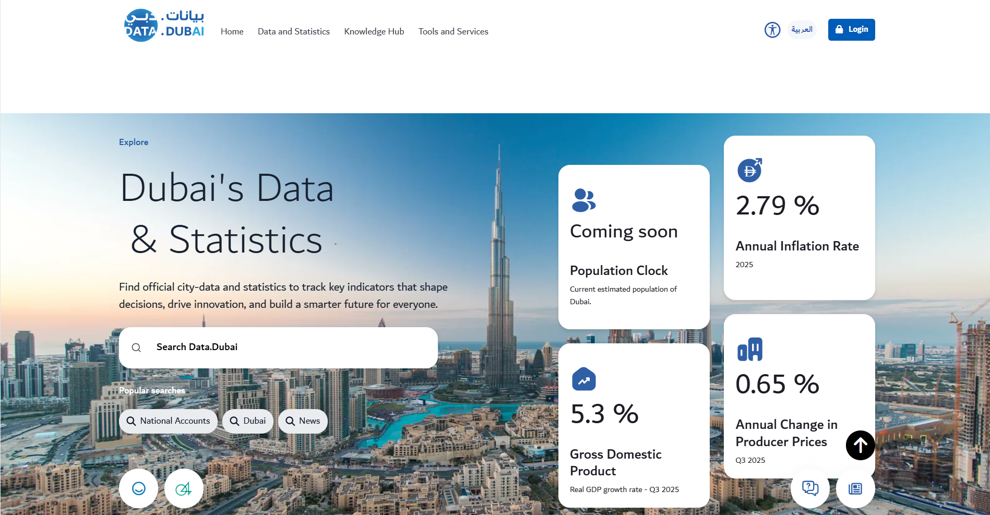
Task: Click the producer prices bar icon
Action: (749, 350)
